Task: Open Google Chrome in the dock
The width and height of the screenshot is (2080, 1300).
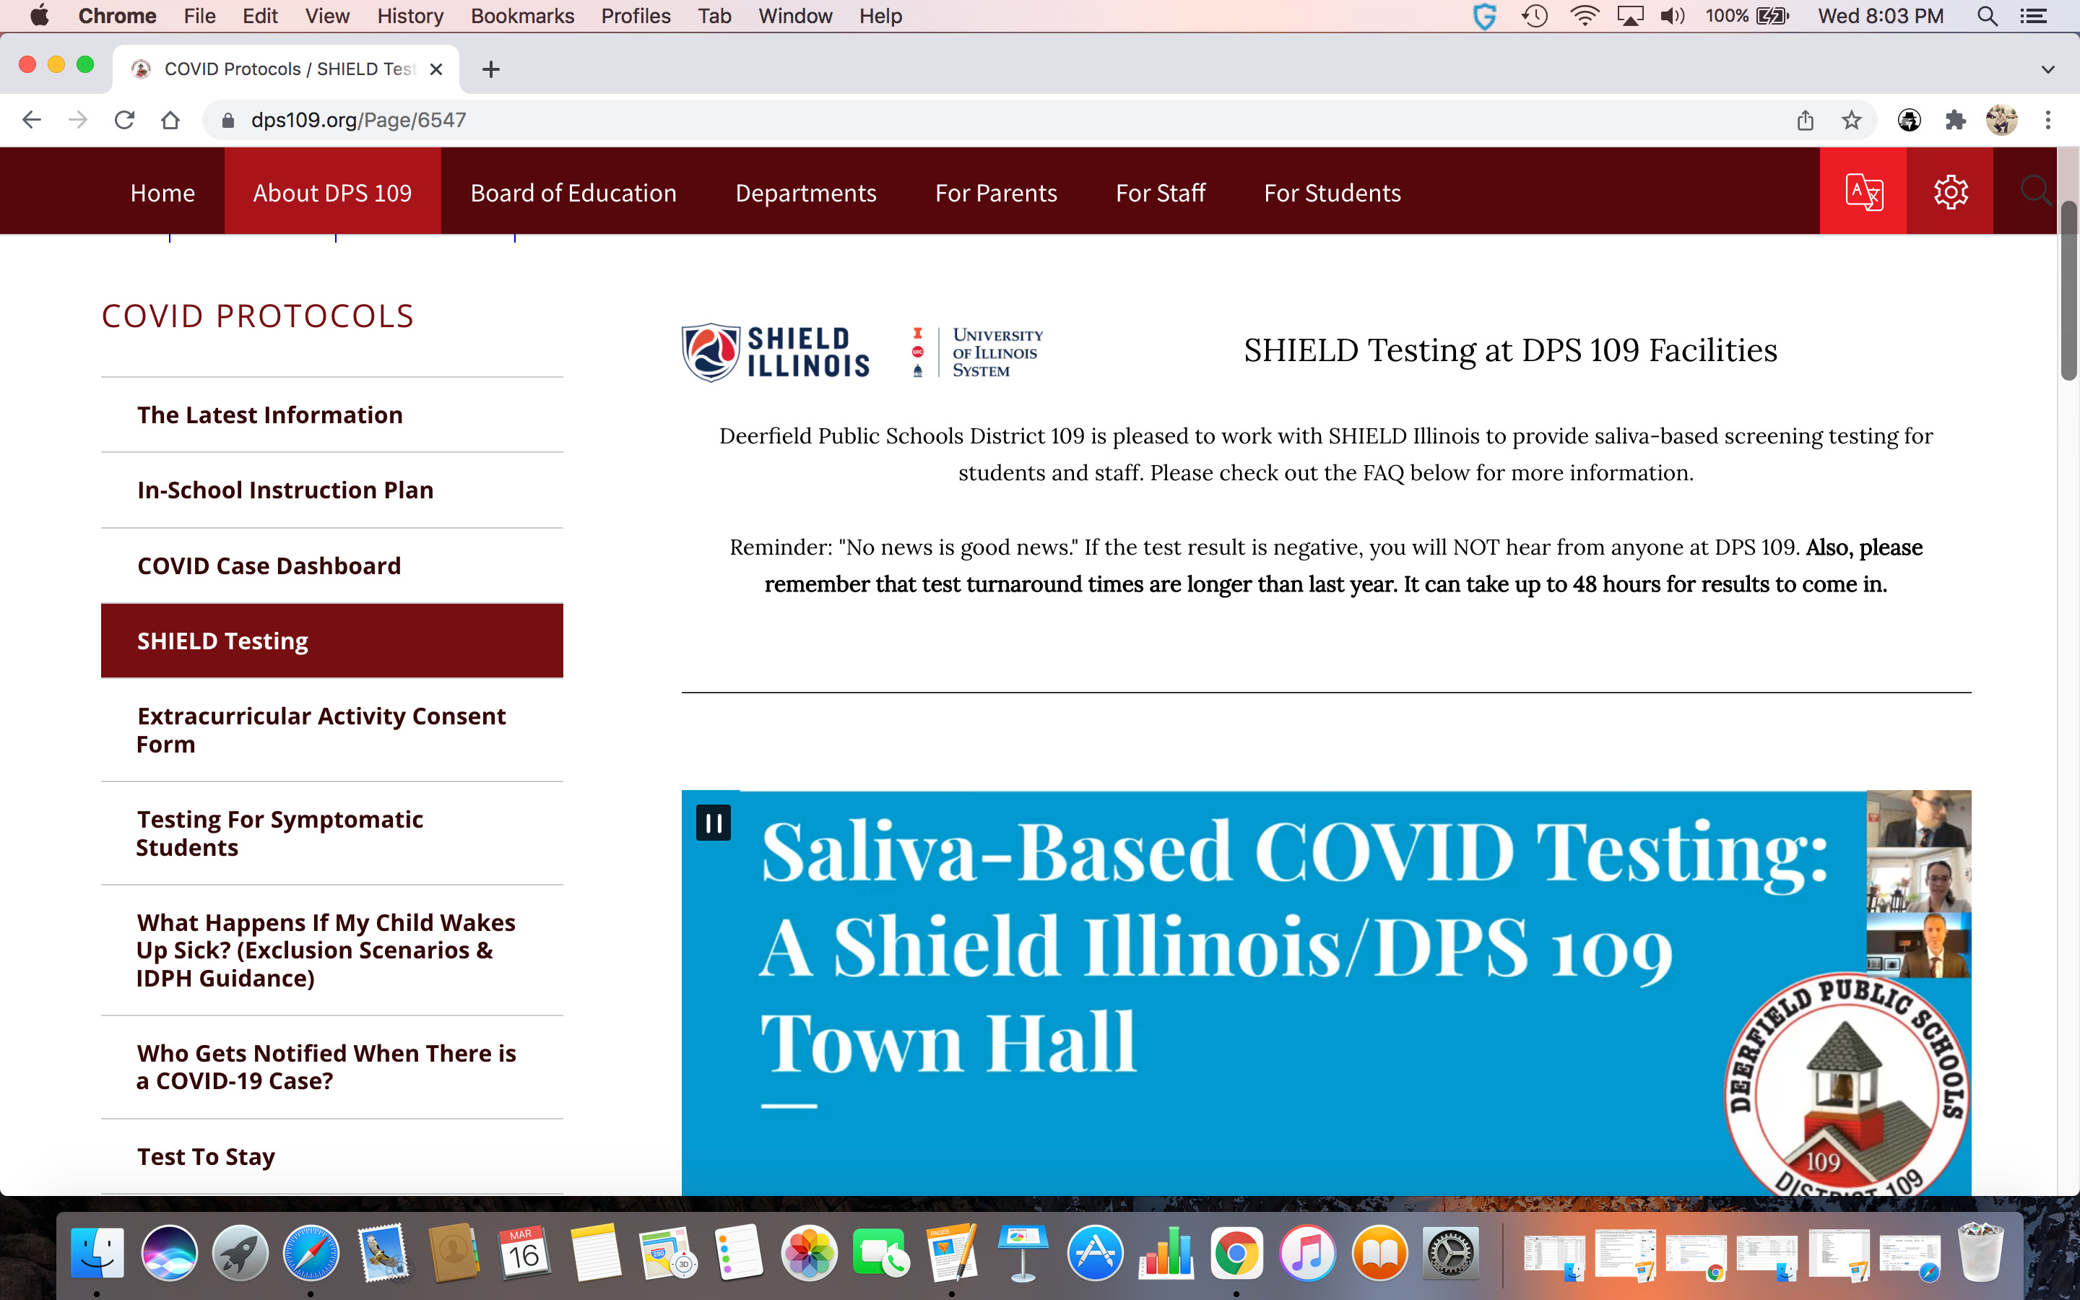Action: pyautogui.click(x=1236, y=1253)
